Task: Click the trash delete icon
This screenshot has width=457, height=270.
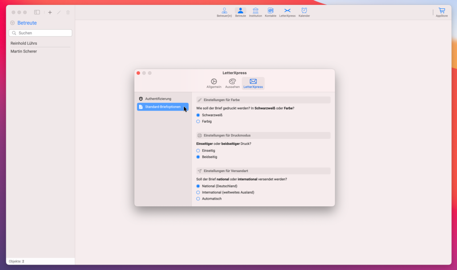Action: tap(68, 12)
